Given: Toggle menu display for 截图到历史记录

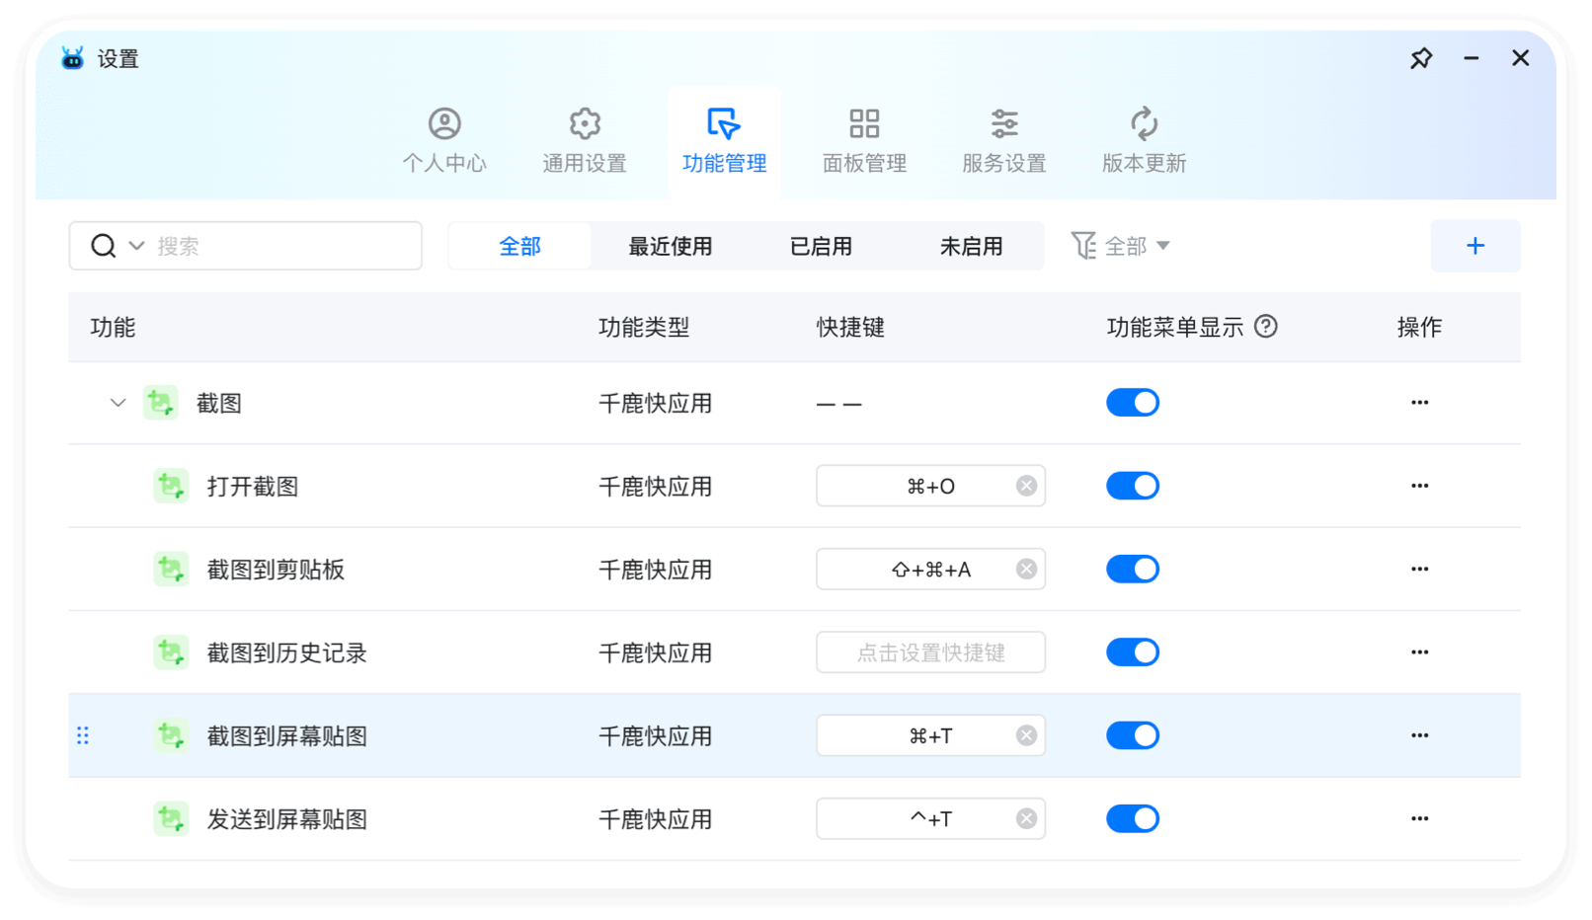Looking at the screenshot, I should pos(1133,652).
